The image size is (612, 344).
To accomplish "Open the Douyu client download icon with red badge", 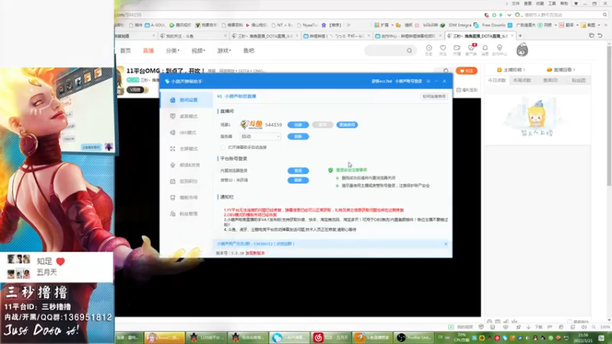I will [x=471, y=50].
